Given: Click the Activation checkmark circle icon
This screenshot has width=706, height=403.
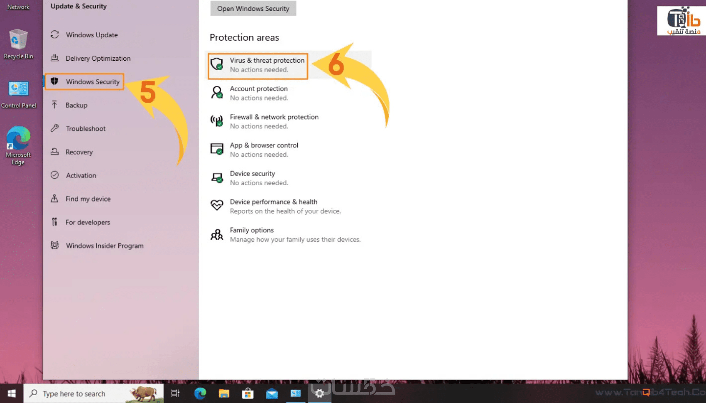Looking at the screenshot, I should (54, 175).
